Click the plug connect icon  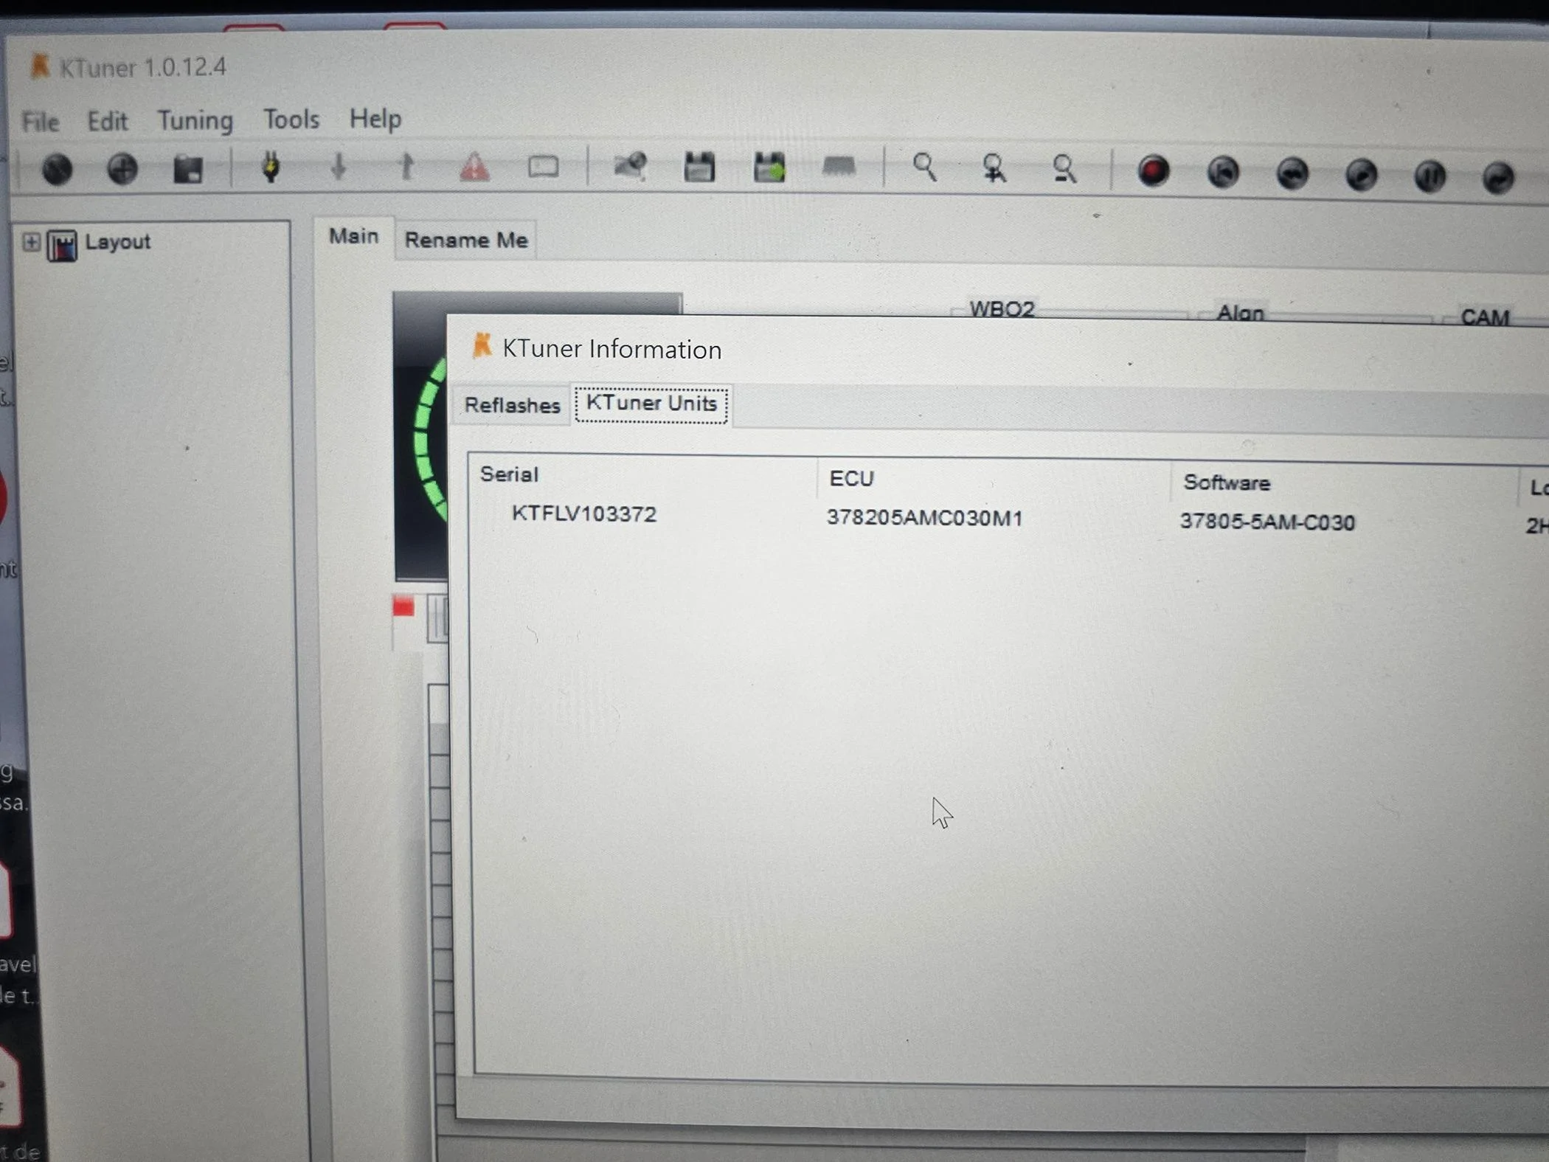pos(271,167)
